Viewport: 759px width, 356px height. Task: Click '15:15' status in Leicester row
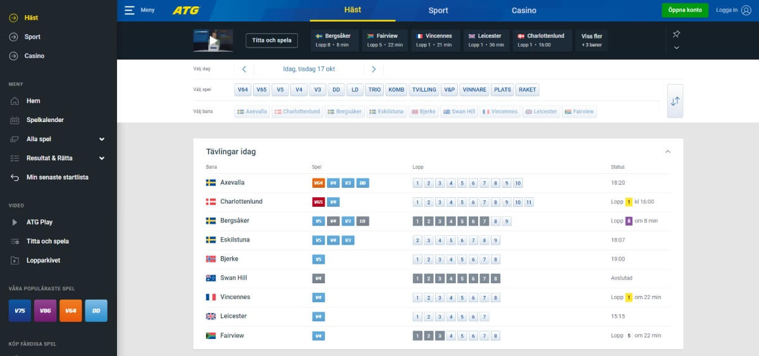click(618, 316)
